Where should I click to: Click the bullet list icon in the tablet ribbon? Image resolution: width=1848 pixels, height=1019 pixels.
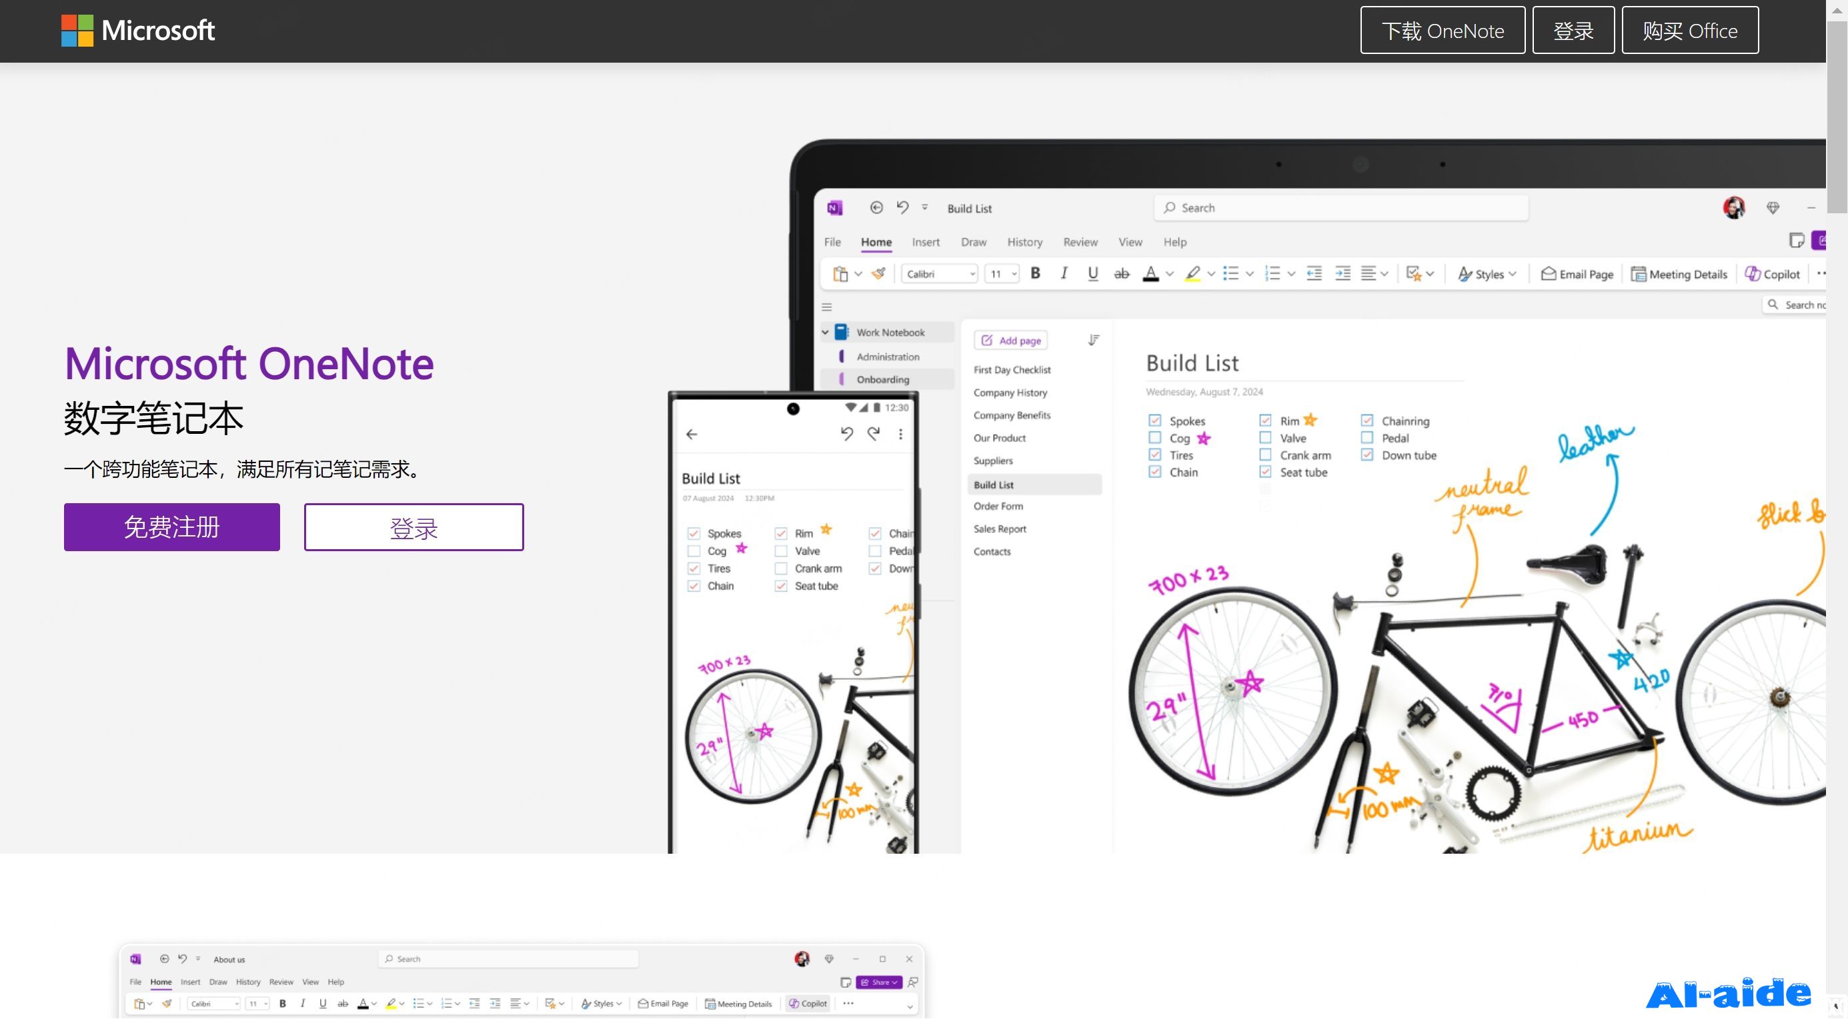click(1231, 273)
